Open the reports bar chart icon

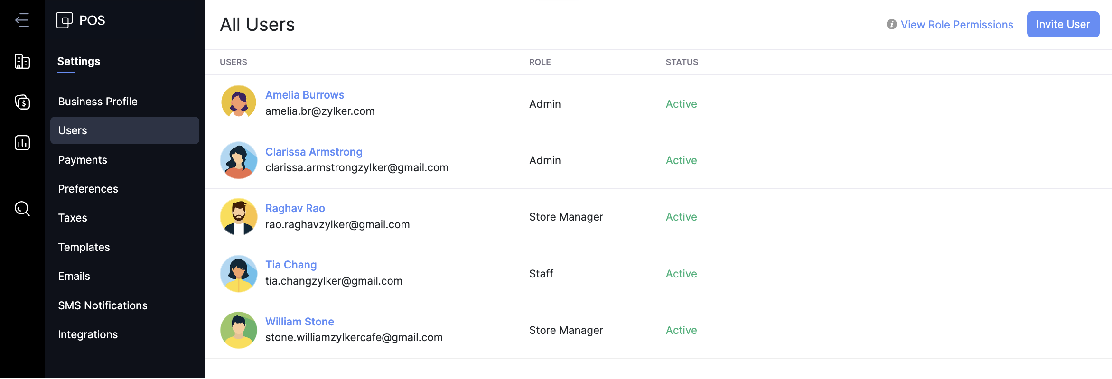point(22,143)
